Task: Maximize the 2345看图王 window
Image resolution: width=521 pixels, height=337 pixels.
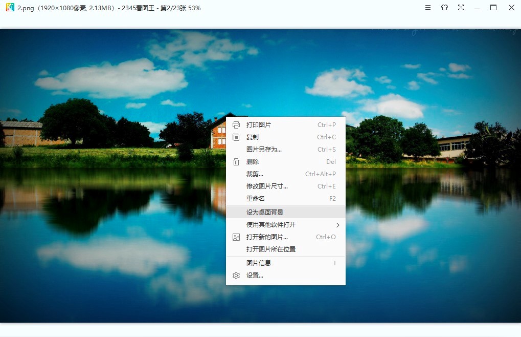Action: [493, 7]
